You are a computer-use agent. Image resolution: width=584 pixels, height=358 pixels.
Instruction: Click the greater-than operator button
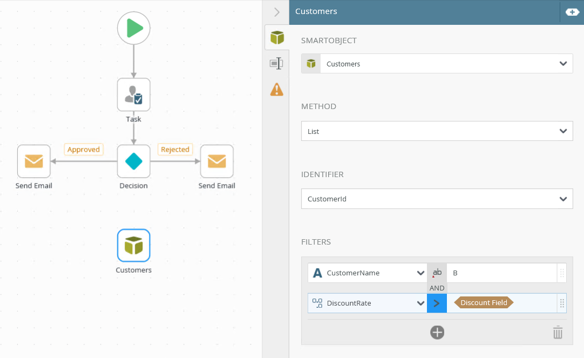pyautogui.click(x=437, y=303)
